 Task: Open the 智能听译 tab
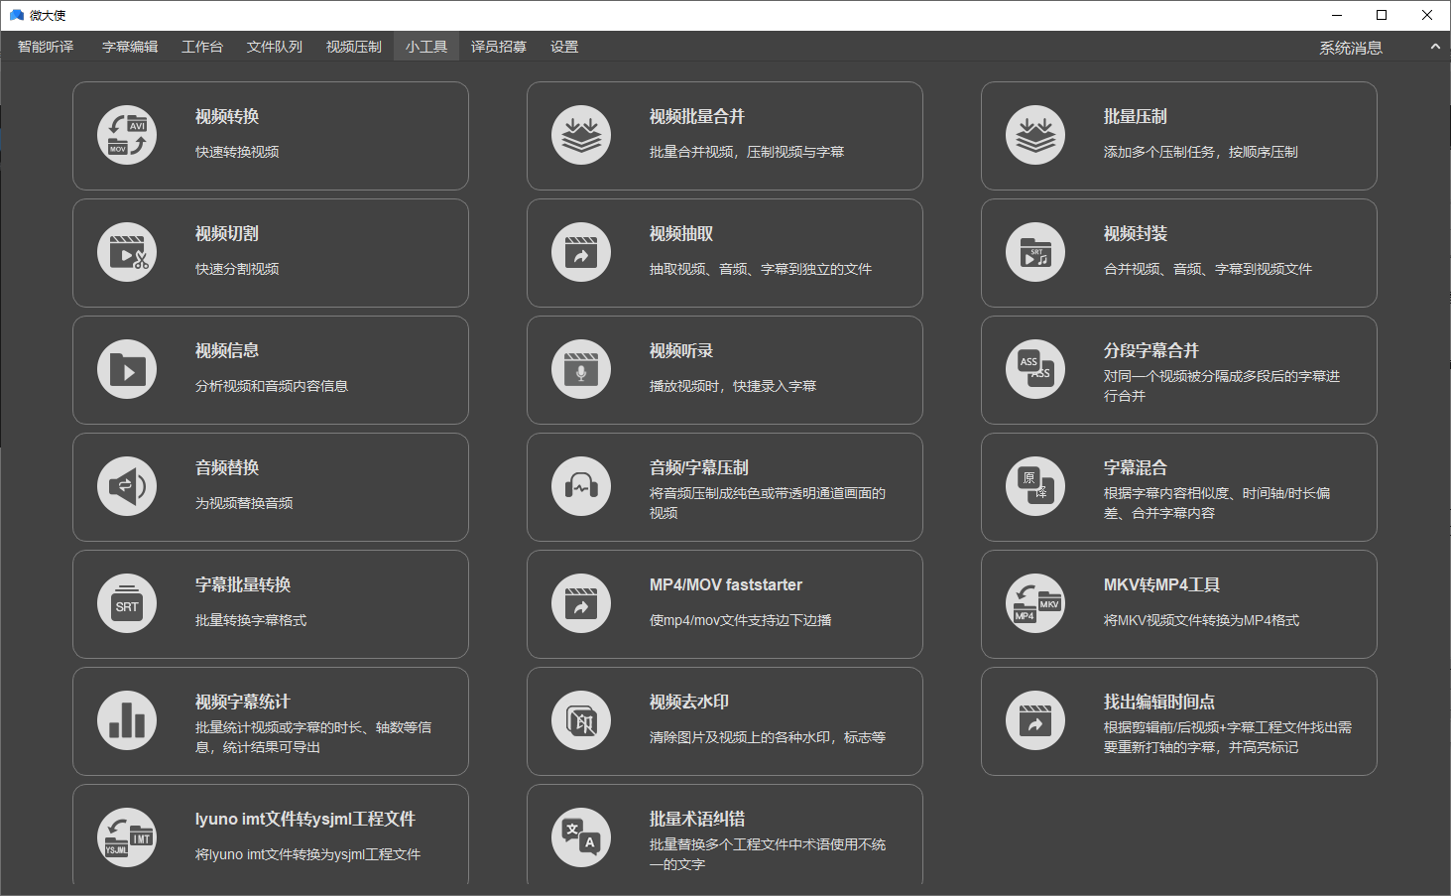click(x=46, y=47)
